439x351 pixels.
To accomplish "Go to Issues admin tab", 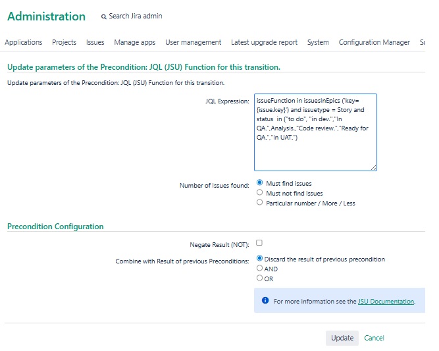I will pyautogui.click(x=95, y=42).
